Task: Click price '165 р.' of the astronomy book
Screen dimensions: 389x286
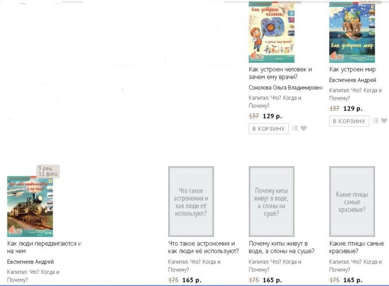Action: click(x=192, y=280)
